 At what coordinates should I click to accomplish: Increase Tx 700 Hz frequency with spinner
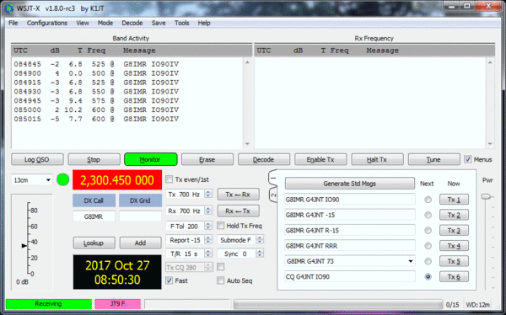click(208, 193)
